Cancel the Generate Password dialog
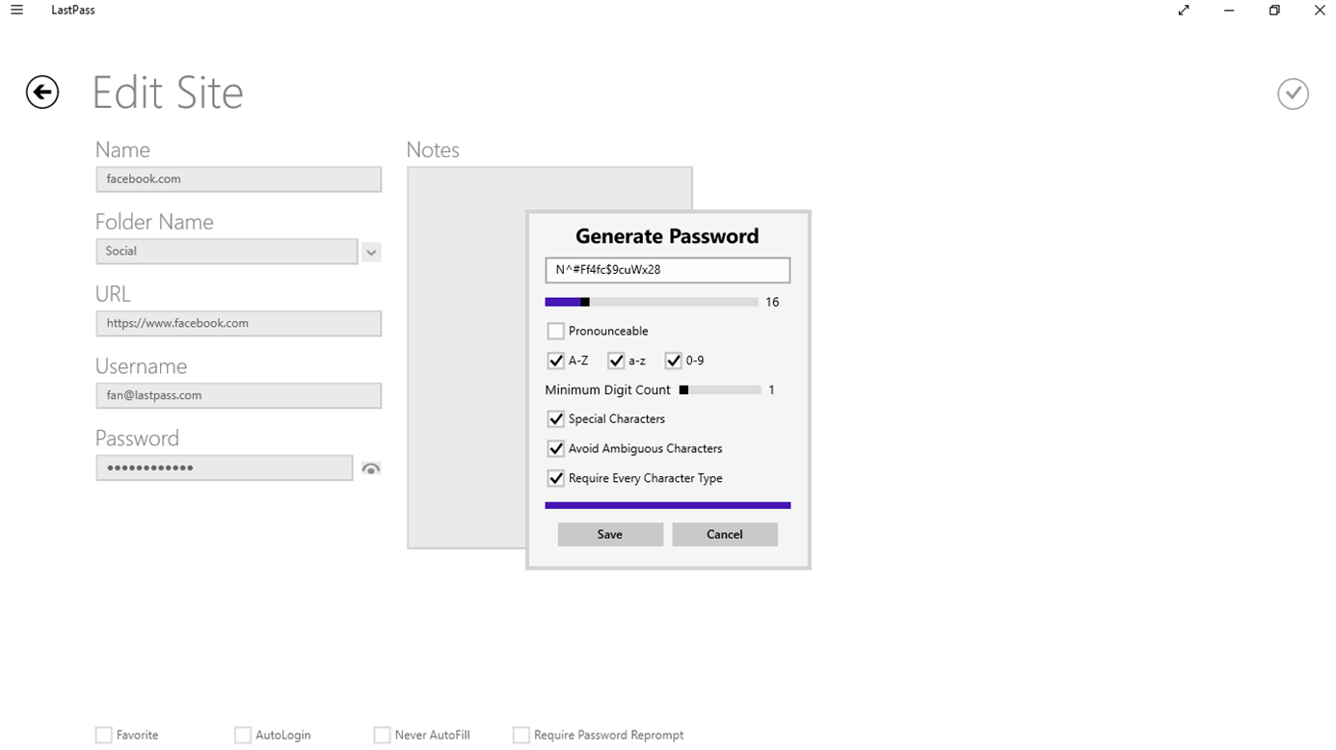1336x750 pixels. pos(725,535)
